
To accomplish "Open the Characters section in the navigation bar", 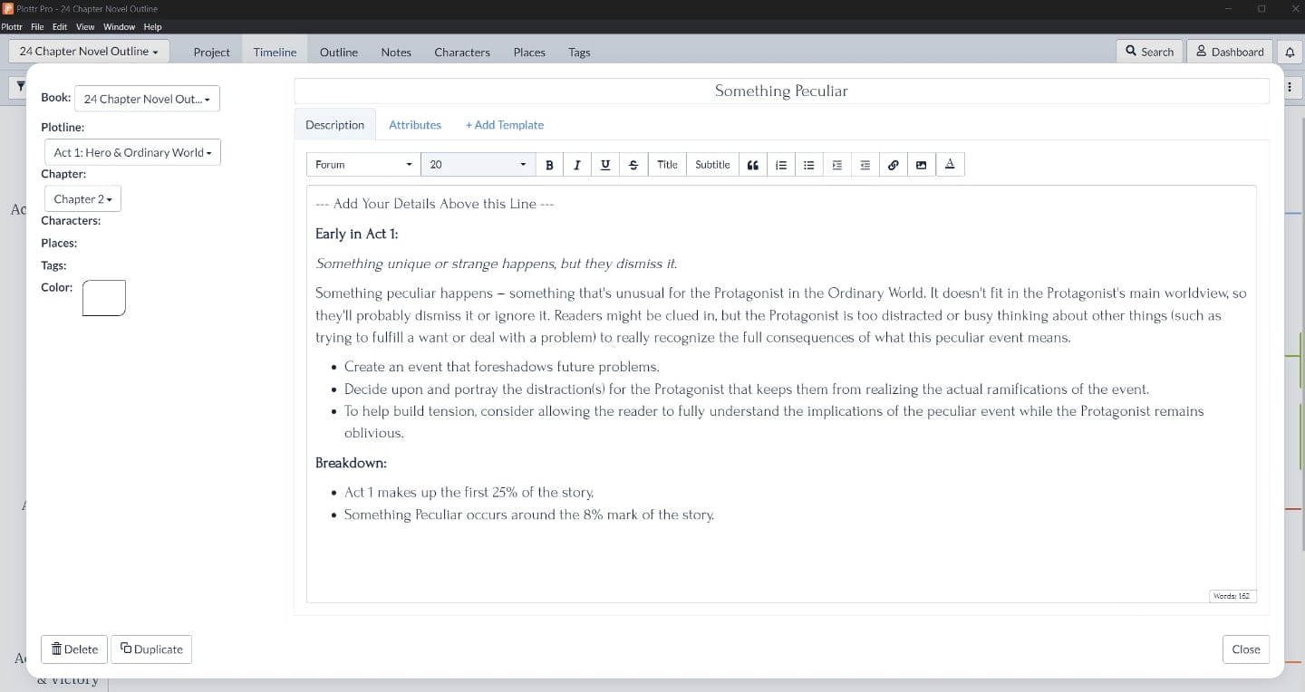I will click(462, 52).
